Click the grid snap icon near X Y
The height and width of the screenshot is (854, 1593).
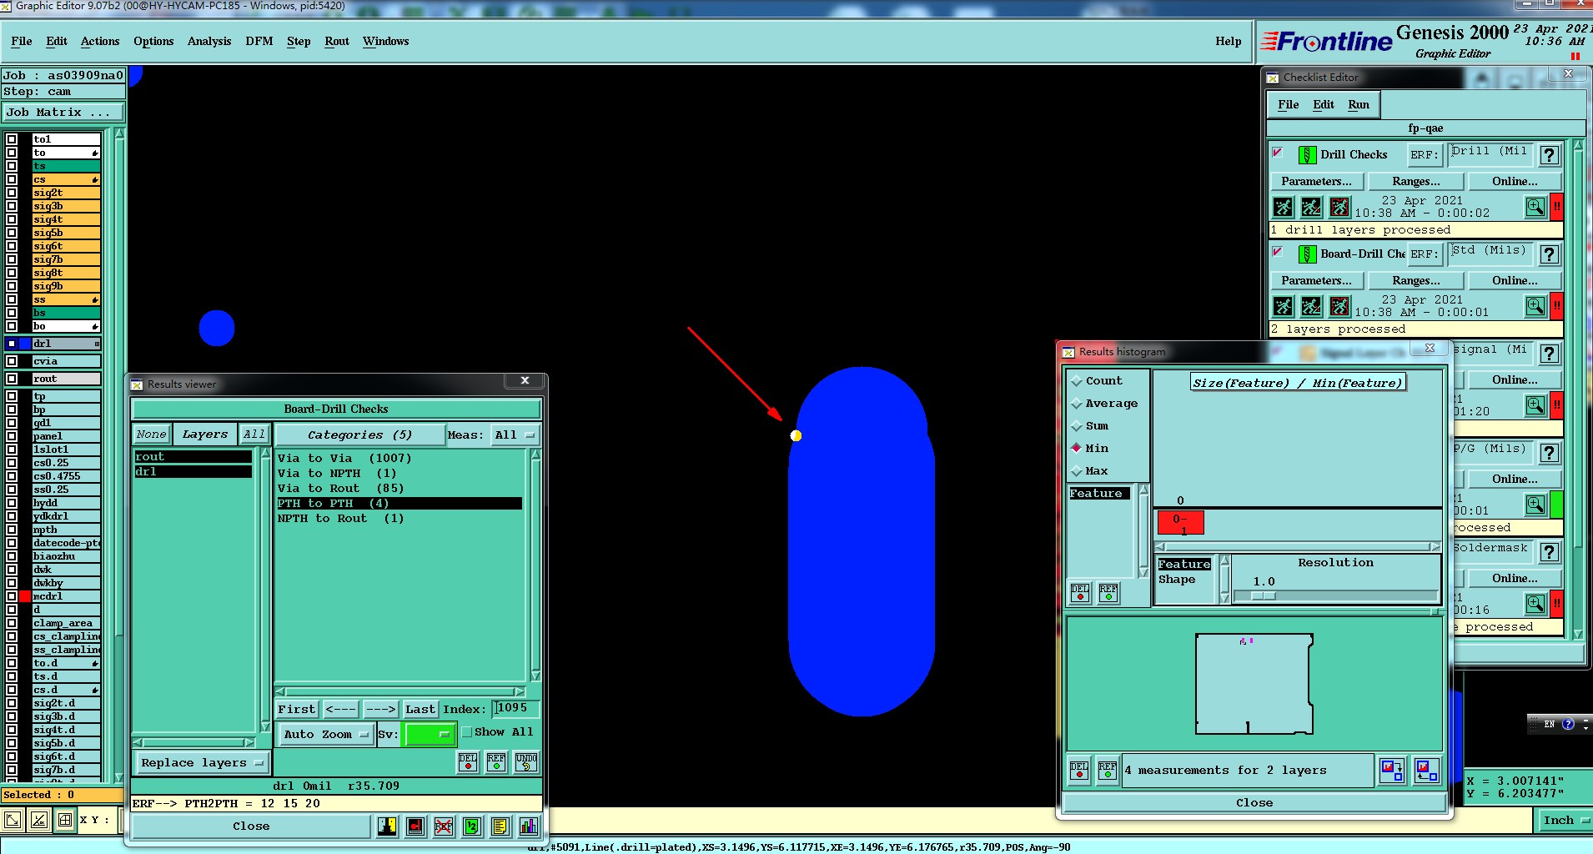coord(65,821)
